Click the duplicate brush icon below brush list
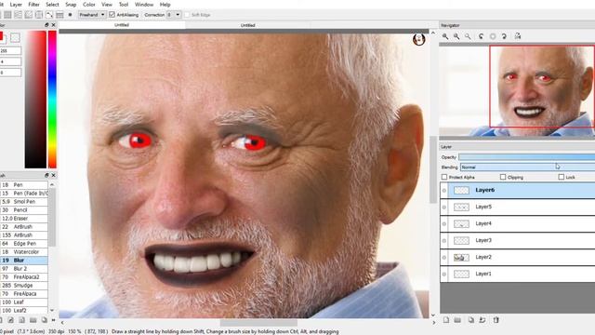 44,320
